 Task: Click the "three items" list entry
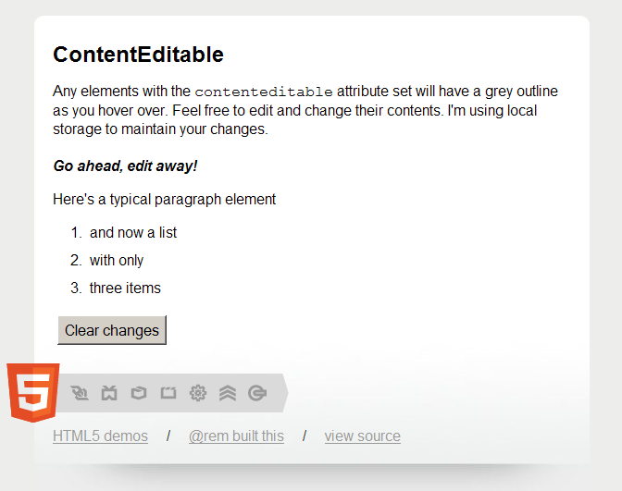(125, 288)
